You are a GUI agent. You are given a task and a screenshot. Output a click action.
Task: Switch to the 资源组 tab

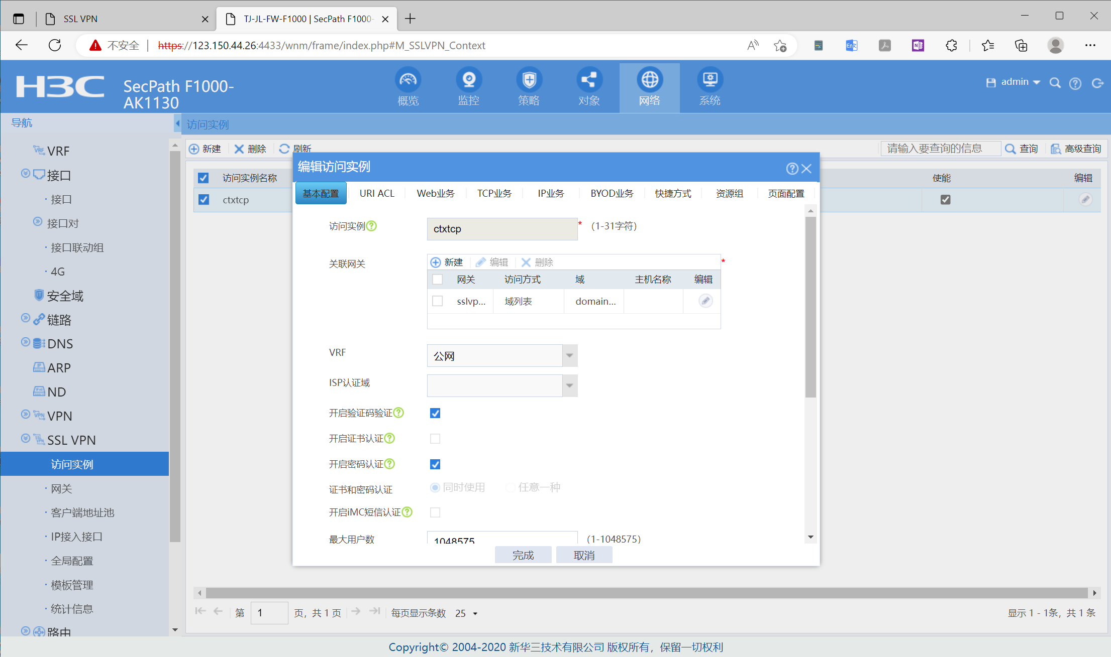pyautogui.click(x=729, y=194)
